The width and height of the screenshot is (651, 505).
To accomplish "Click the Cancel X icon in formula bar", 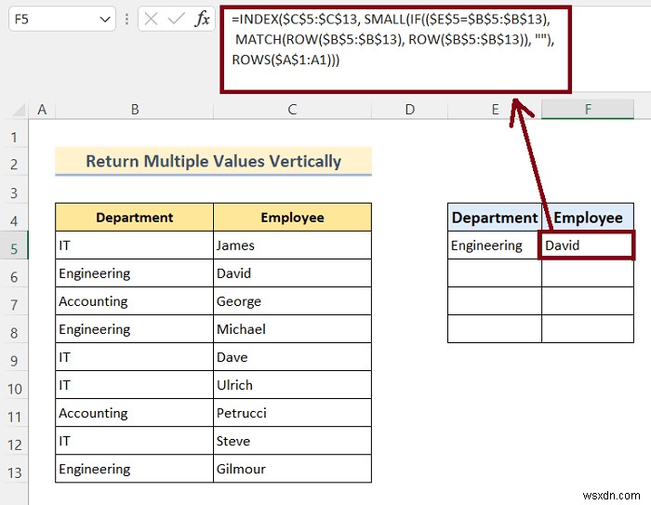I will [151, 19].
